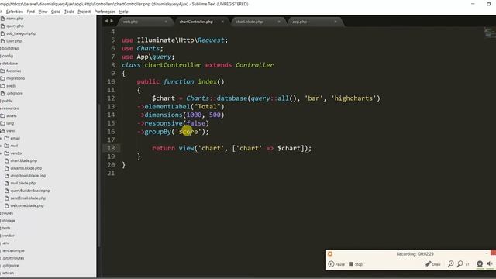Image resolution: width=496 pixels, height=279 pixels.
Task: Close the app.php tab
Action: (336, 22)
